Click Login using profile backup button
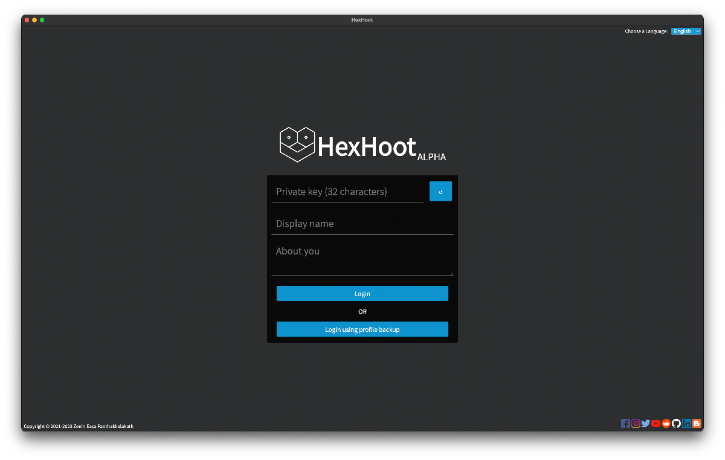This screenshot has height=460, width=725. coord(362,329)
